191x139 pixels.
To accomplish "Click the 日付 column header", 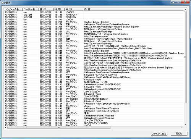I will [x=46, y=9].
